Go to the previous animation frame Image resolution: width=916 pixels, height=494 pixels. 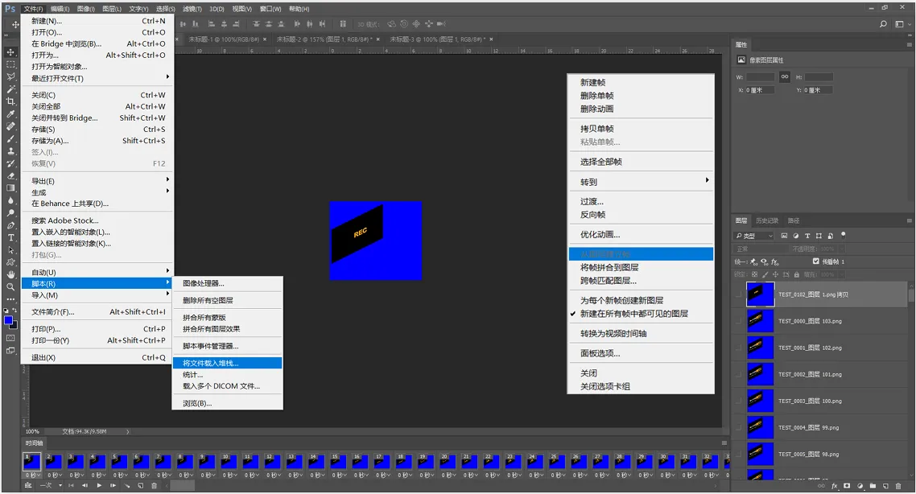tap(85, 485)
